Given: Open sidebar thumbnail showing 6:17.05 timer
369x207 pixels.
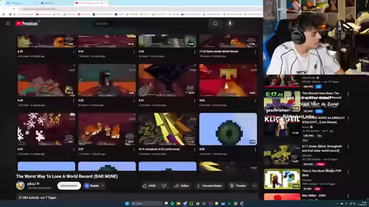Looking at the screenshot, I should pos(282,102).
